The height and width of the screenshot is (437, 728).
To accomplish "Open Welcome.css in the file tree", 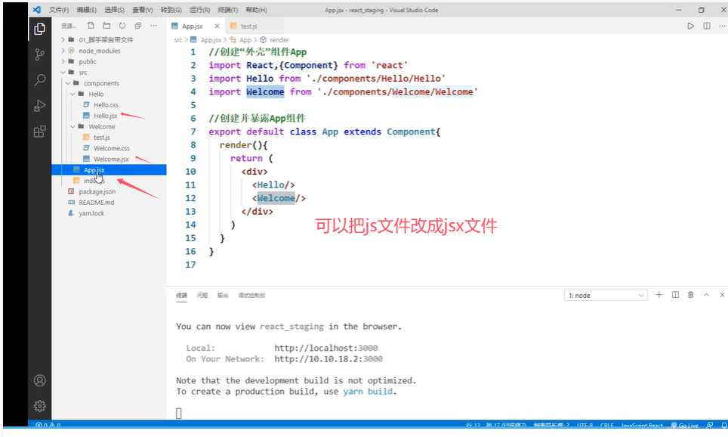I will [x=112, y=148].
